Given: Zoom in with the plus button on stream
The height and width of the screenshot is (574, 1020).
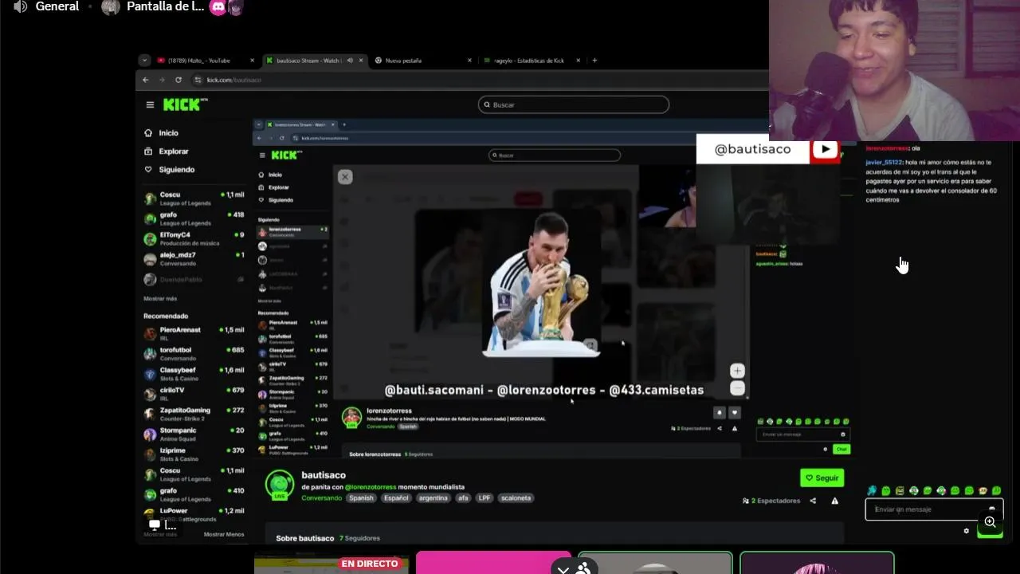Looking at the screenshot, I should coord(737,371).
